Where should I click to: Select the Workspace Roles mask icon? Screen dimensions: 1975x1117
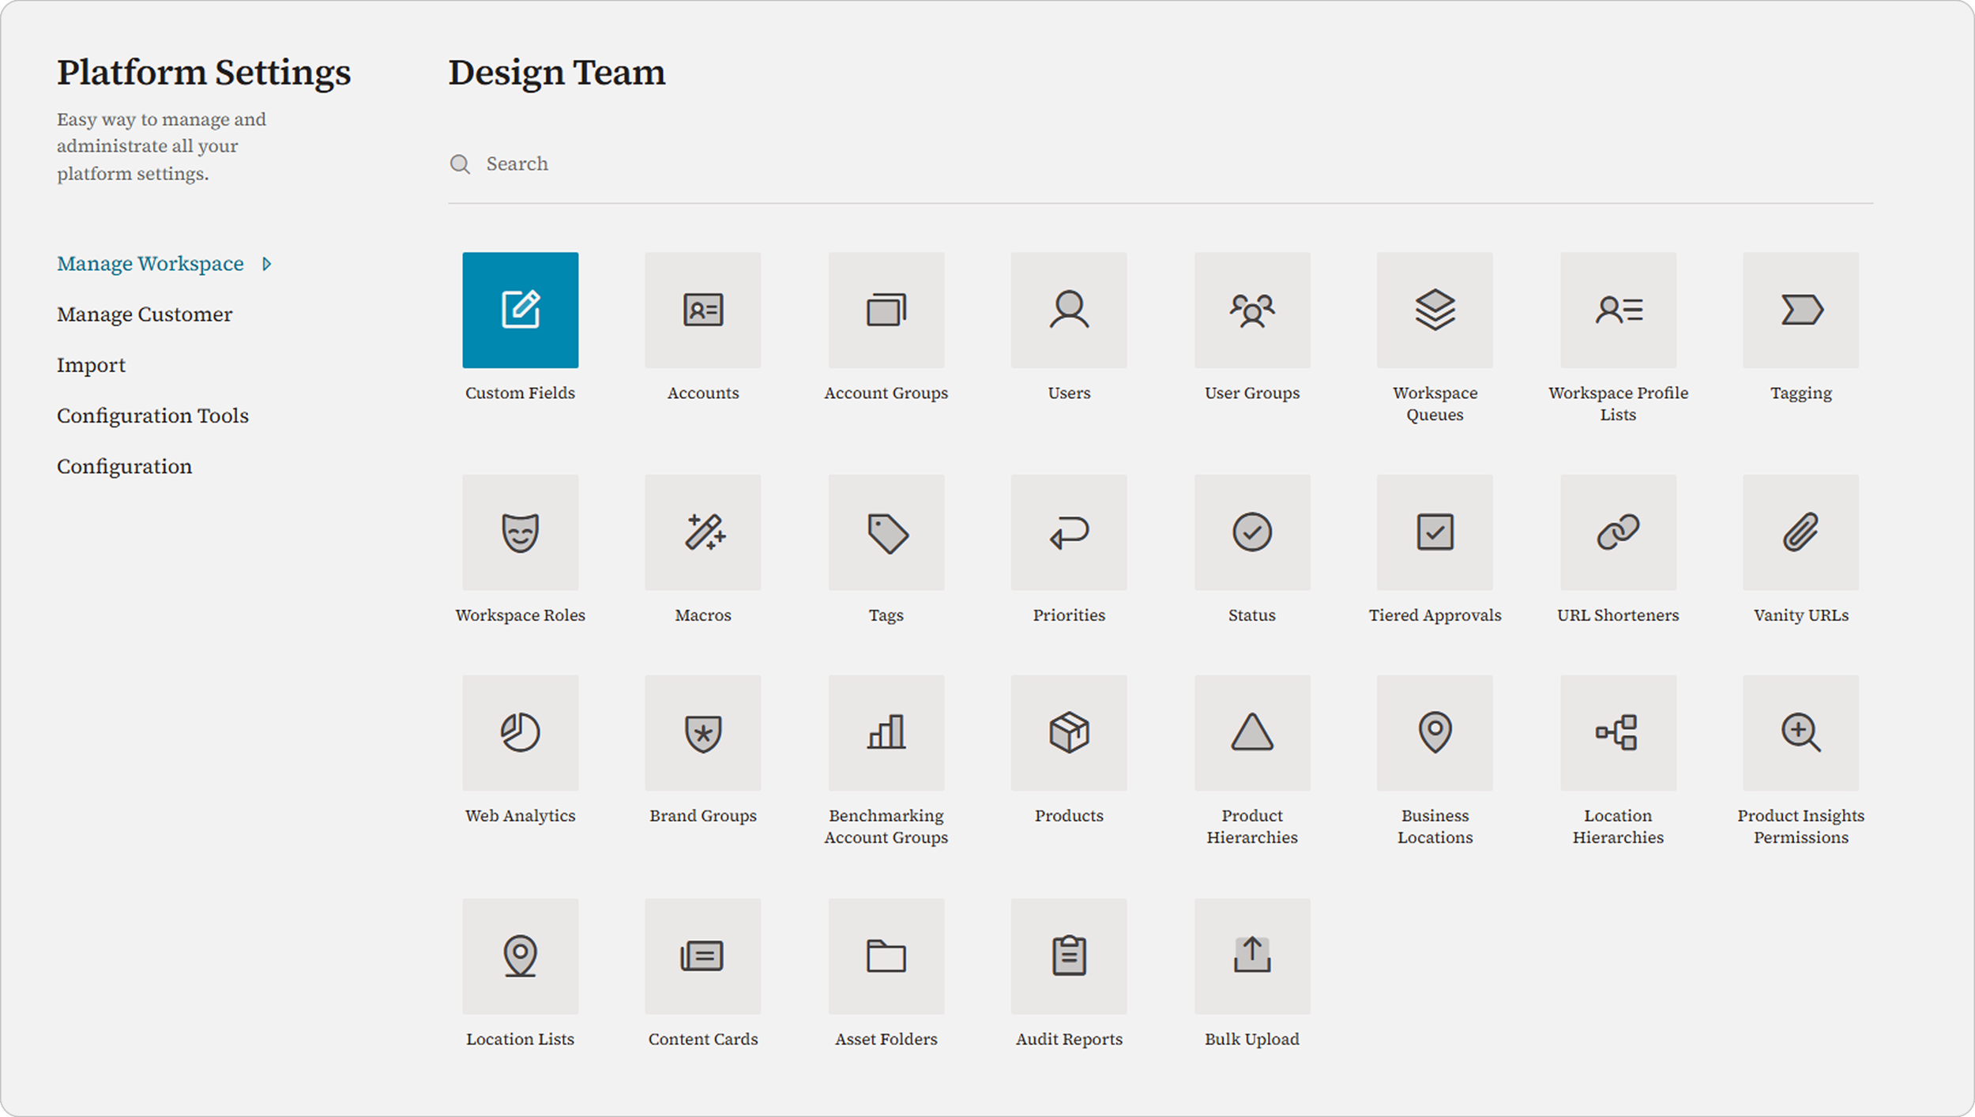[x=520, y=532]
